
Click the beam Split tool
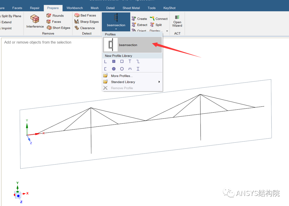tap(156, 25)
